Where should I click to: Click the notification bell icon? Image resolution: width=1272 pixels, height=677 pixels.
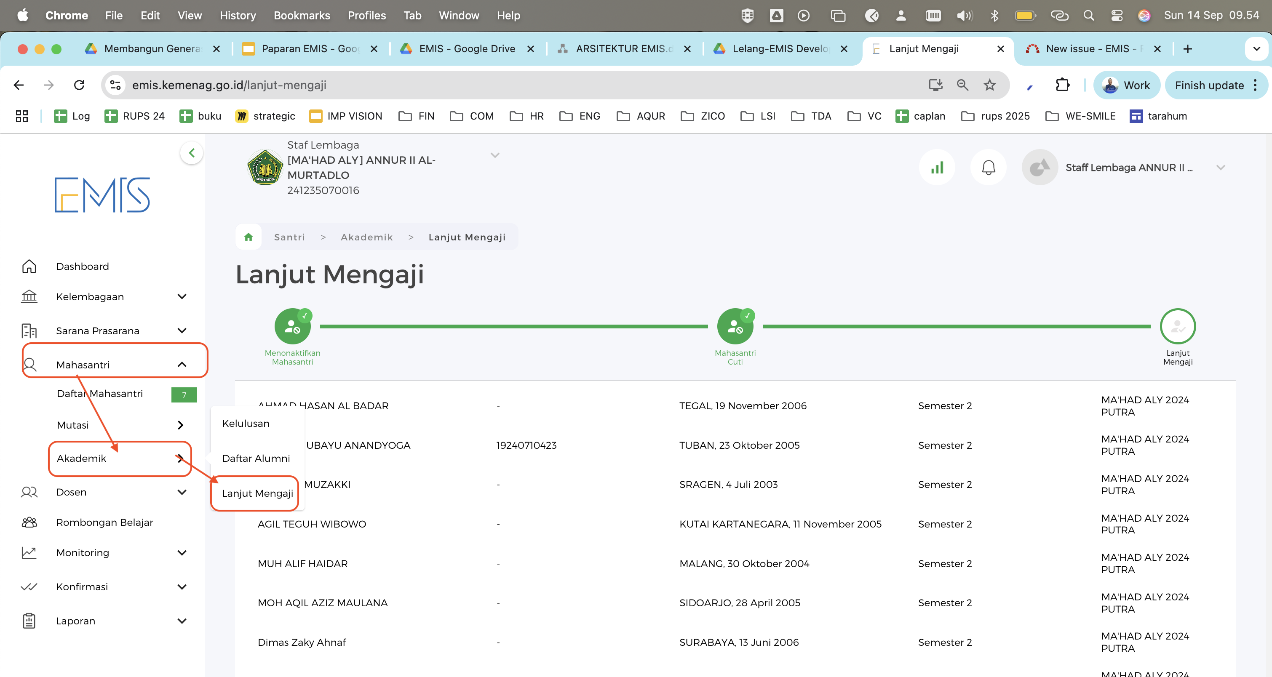[988, 168]
